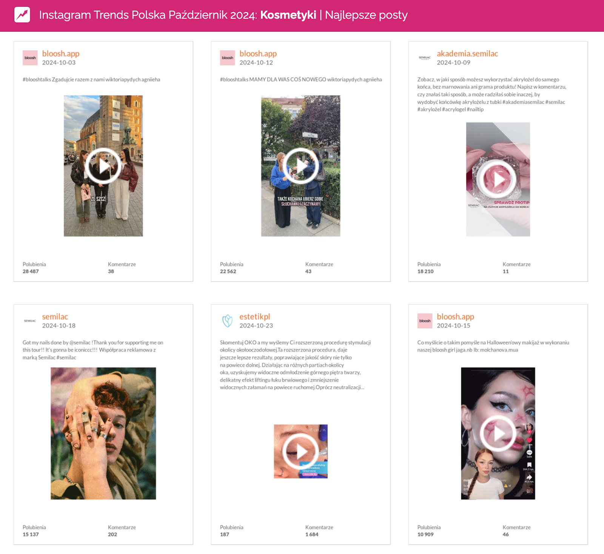Play the estetikpl eye procedure video
This screenshot has height=554, width=604.
pos(300,451)
